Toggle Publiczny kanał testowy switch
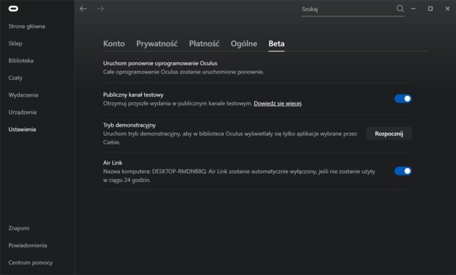Screen dimensions: 456x275 pos(403,99)
